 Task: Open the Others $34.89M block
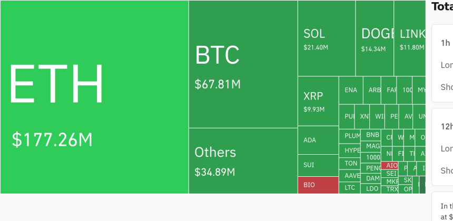pyautogui.click(x=243, y=160)
